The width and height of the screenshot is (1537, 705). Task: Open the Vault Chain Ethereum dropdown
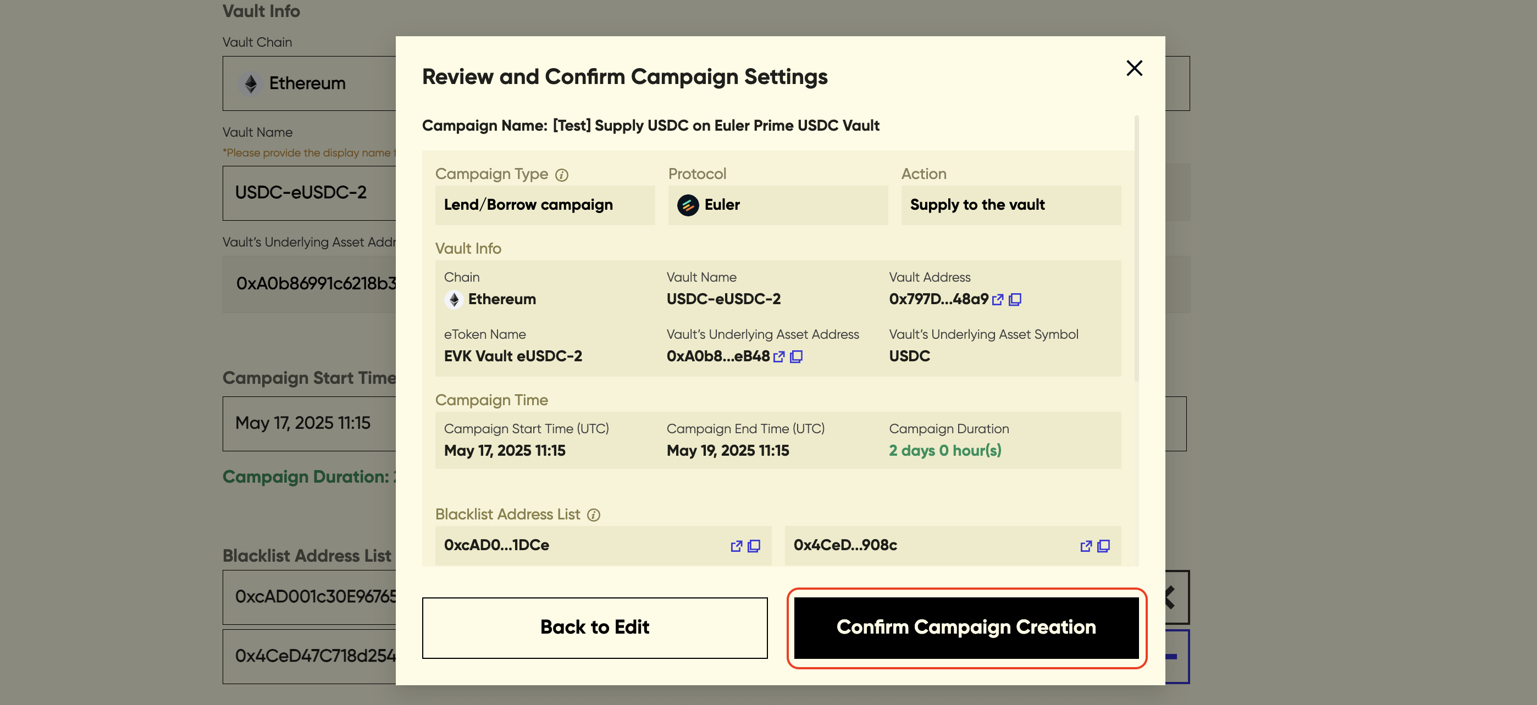pyautogui.click(x=308, y=83)
